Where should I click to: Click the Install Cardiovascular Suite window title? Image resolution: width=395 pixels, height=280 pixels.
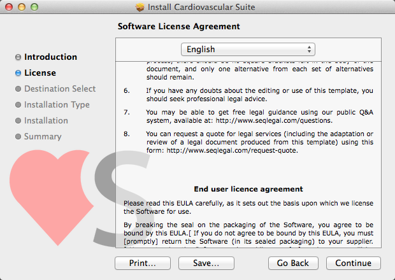[201, 7]
